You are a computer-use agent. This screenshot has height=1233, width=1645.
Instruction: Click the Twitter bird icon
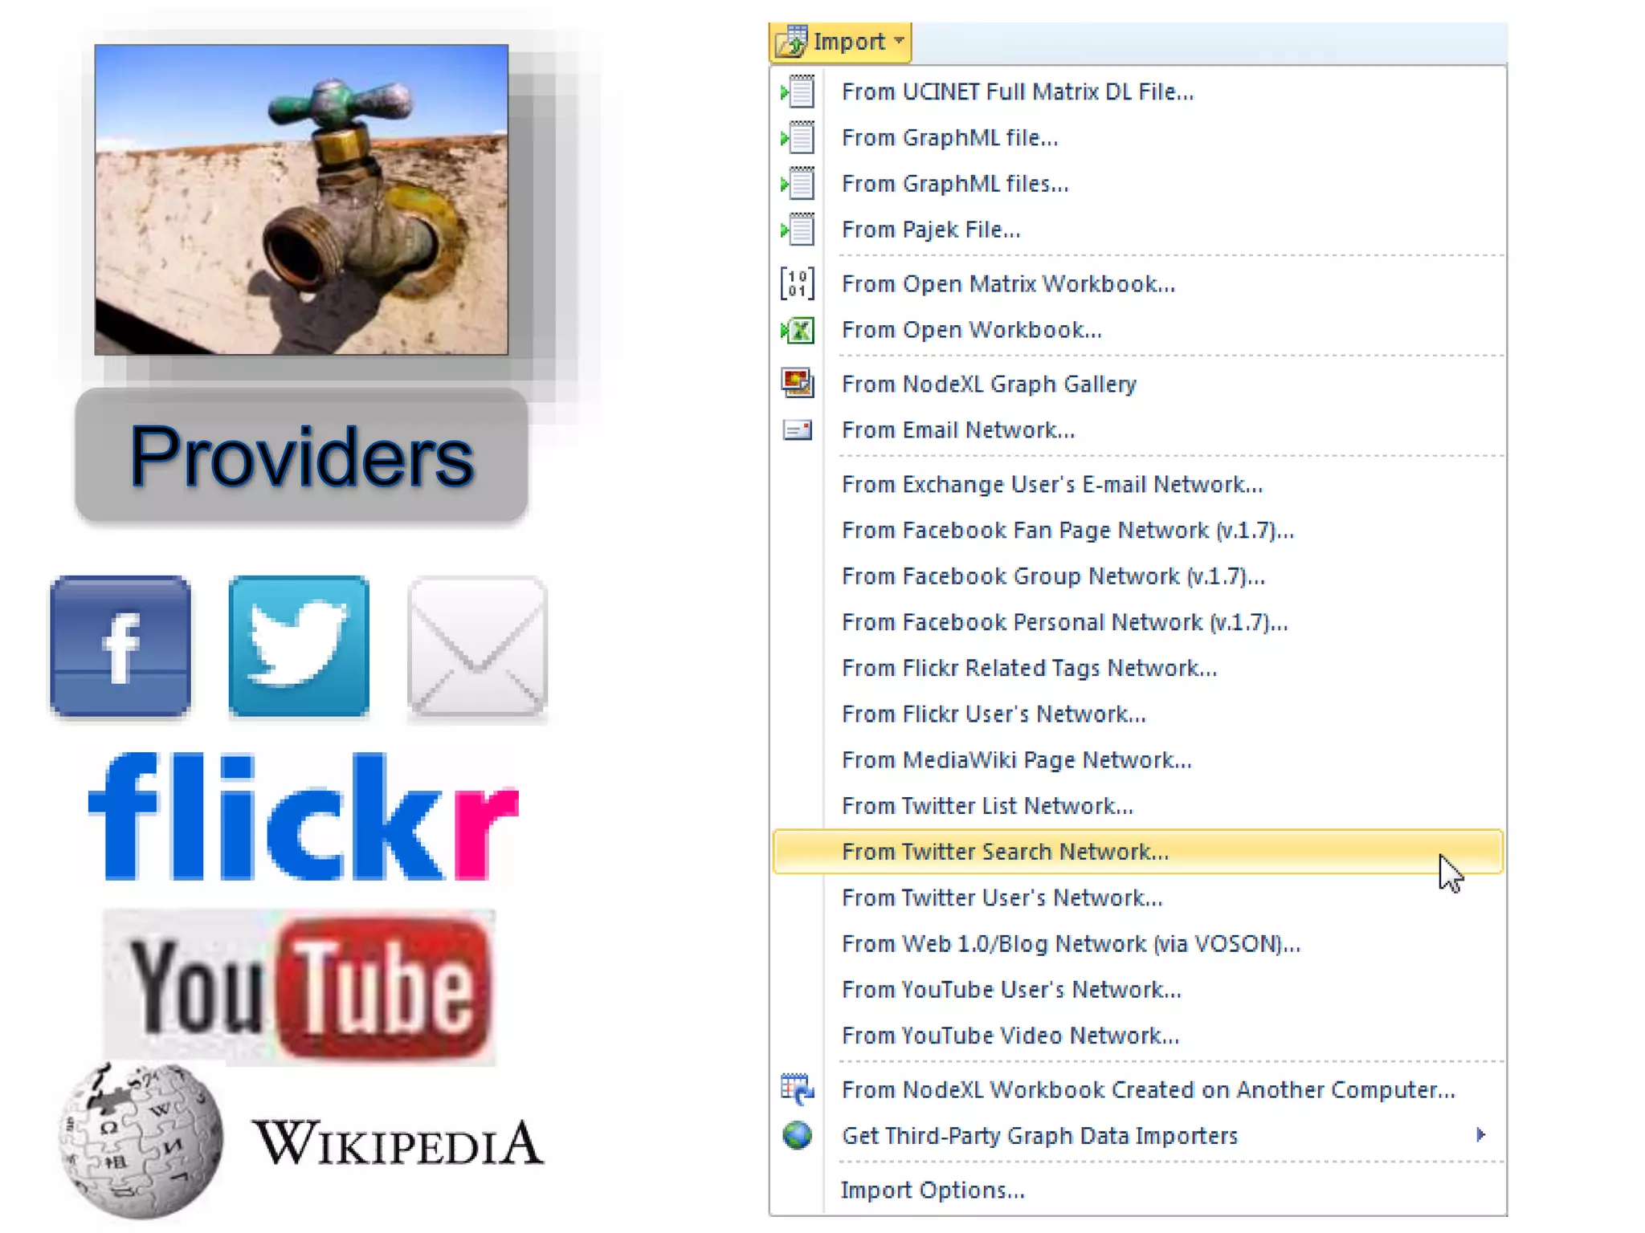(299, 646)
